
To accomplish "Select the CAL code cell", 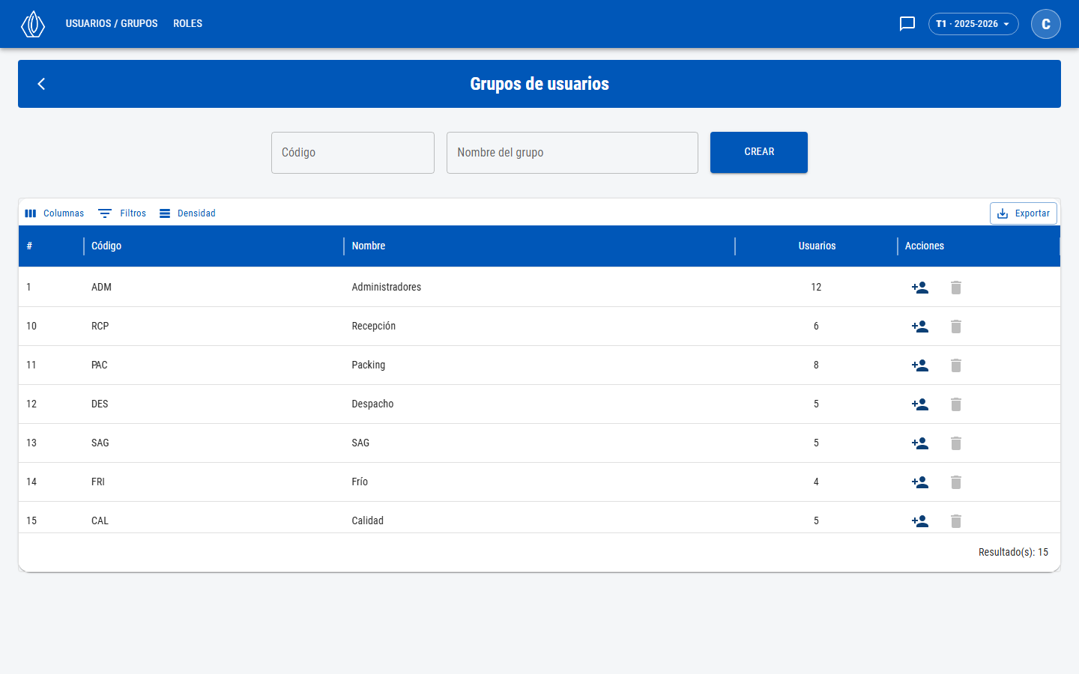I will coord(214,517).
